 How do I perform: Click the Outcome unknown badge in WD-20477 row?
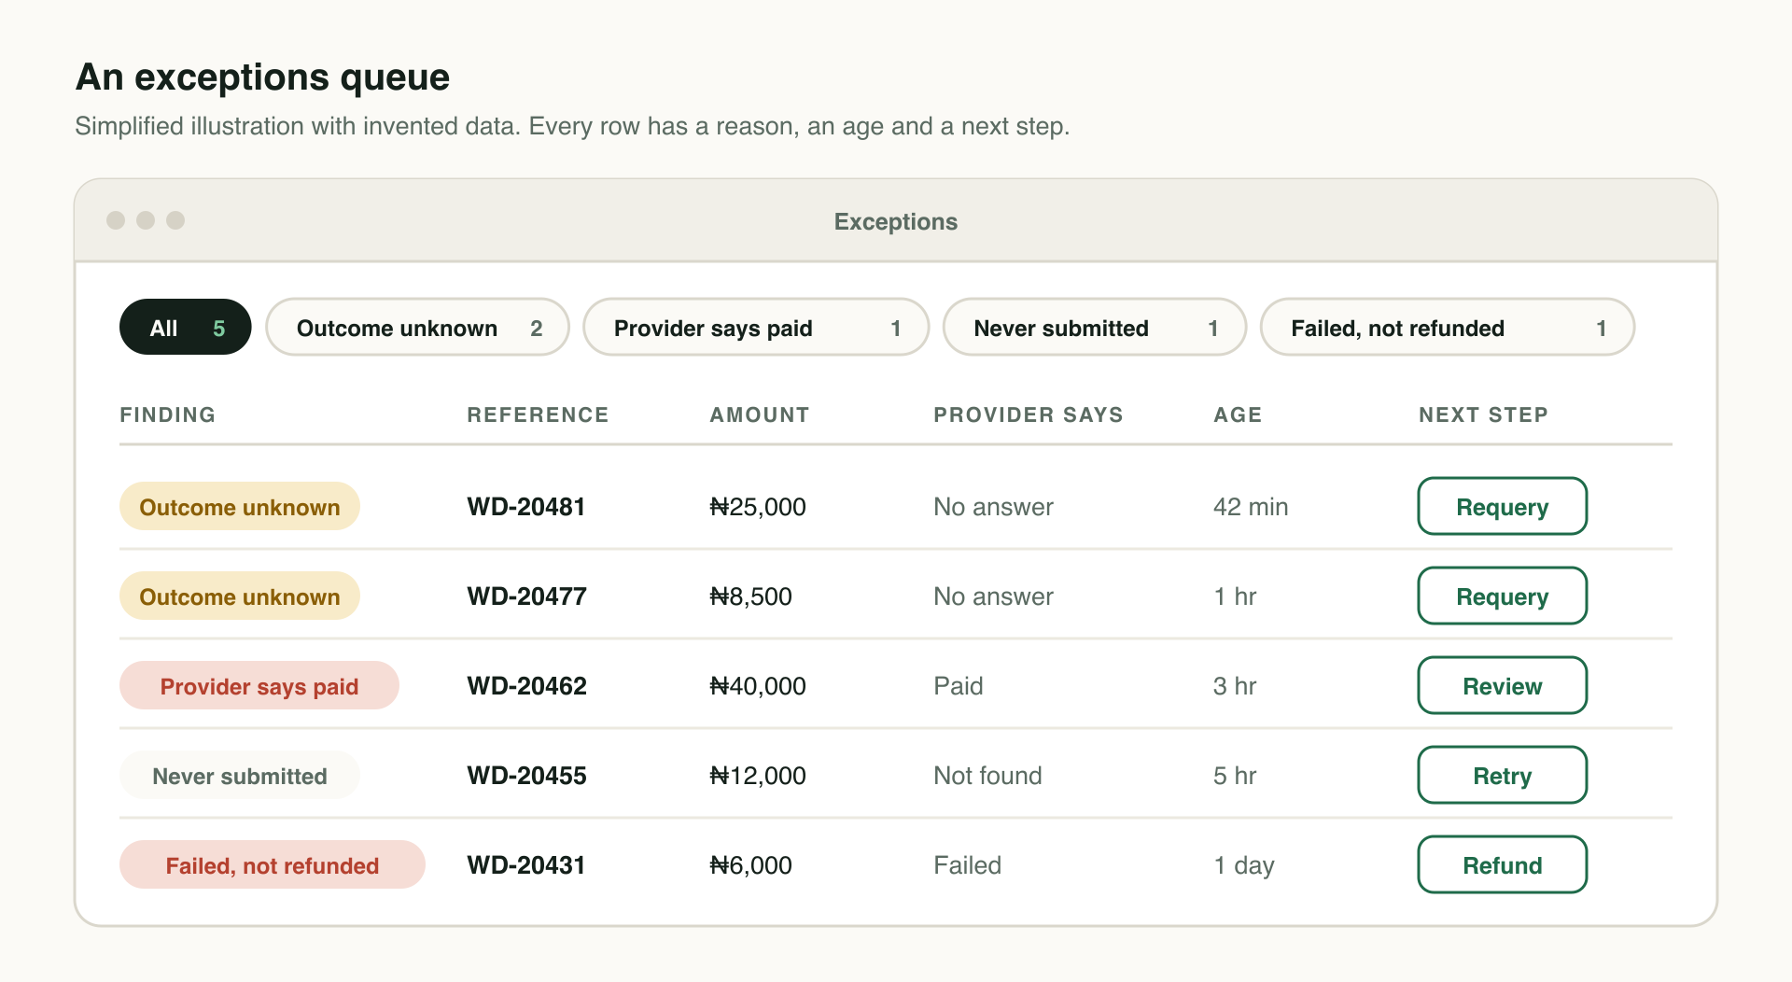pos(240,596)
